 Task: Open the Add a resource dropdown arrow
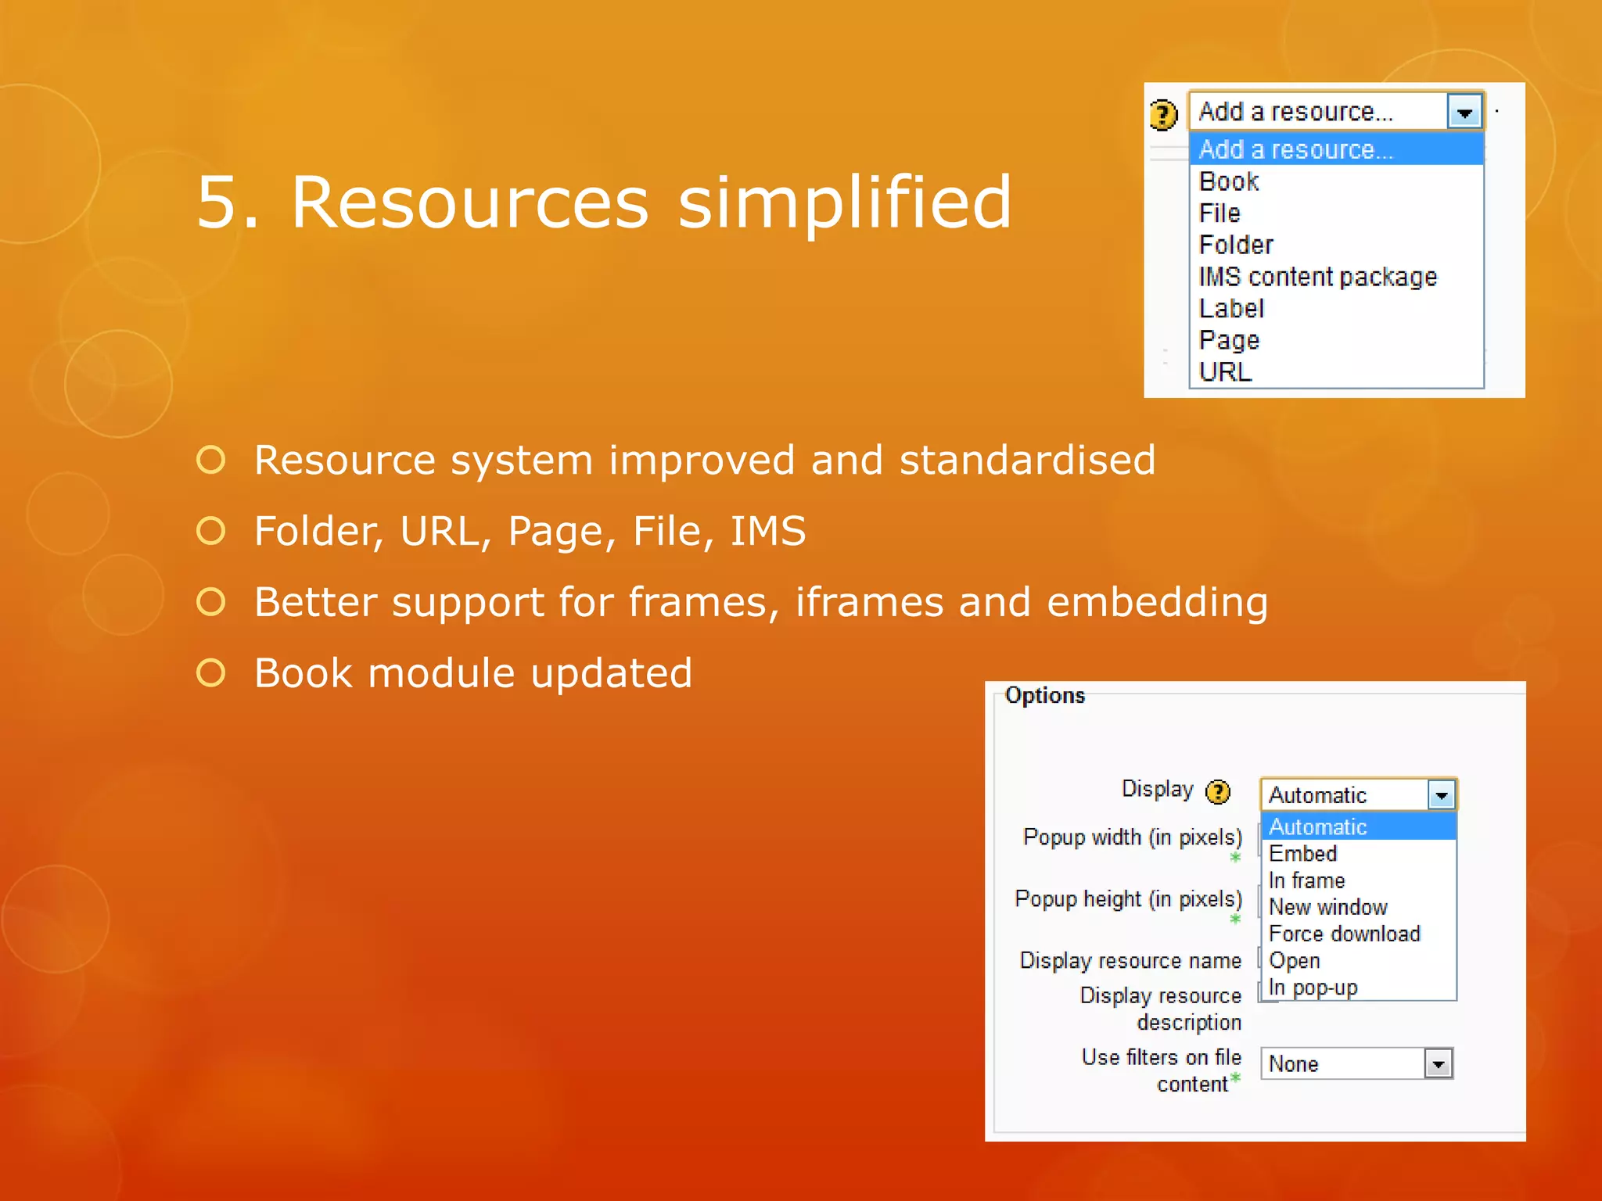(1464, 113)
